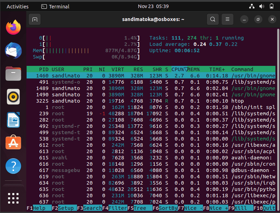Click the terminal search magnifier button
Image resolution: width=280 pixels, height=213 pixels.
[213, 19]
